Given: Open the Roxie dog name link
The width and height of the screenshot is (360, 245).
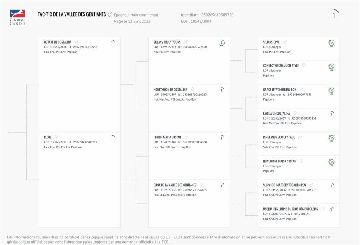Looking at the screenshot, I should click(x=47, y=137).
